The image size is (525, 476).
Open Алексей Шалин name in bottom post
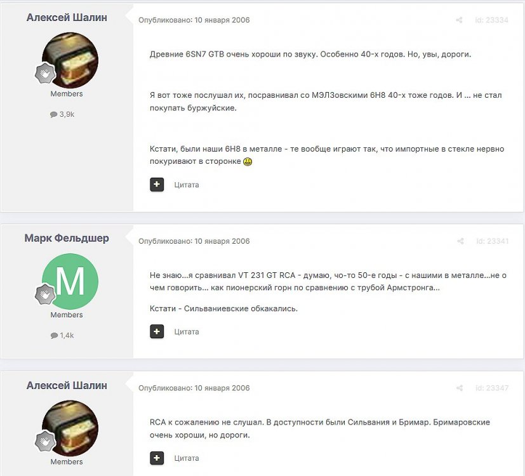(x=67, y=385)
